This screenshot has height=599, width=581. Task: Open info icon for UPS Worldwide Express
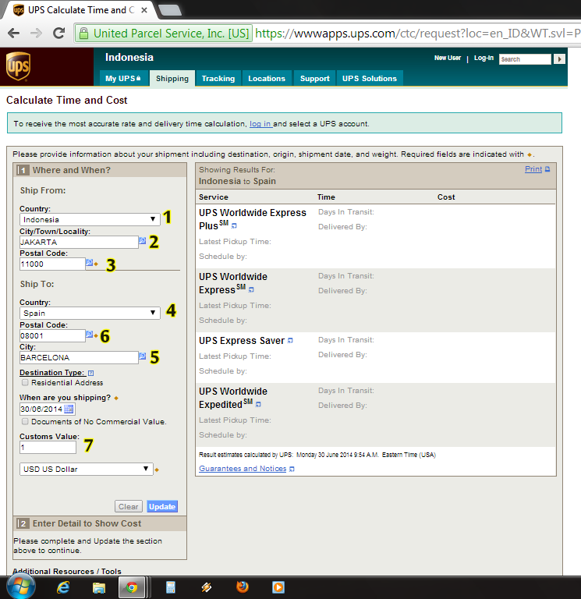tap(251, 290)
